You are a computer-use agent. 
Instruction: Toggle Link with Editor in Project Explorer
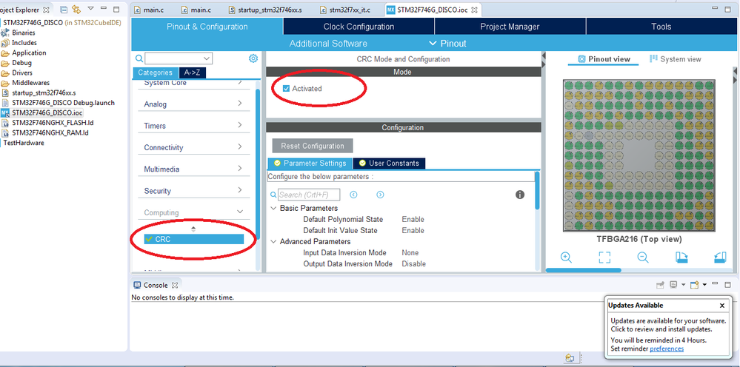(x=76, y=10)
